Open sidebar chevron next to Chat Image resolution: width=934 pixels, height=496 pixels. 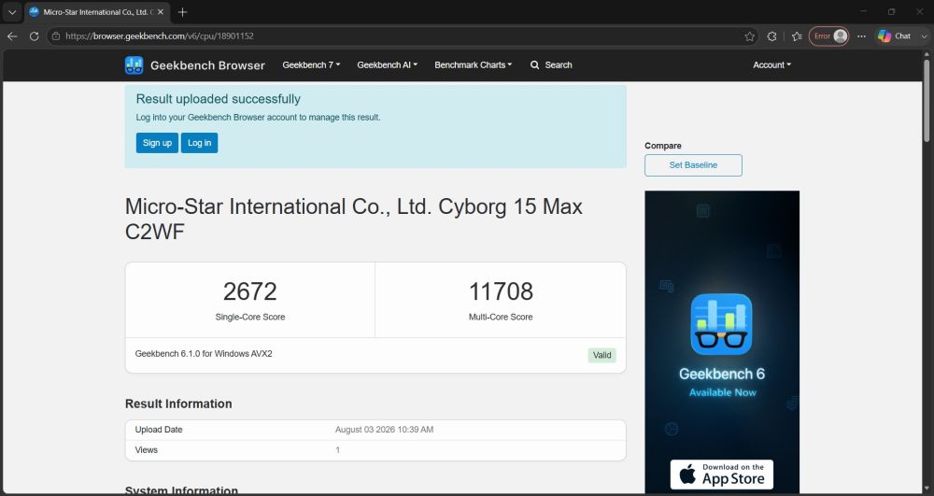click(925, 36)
